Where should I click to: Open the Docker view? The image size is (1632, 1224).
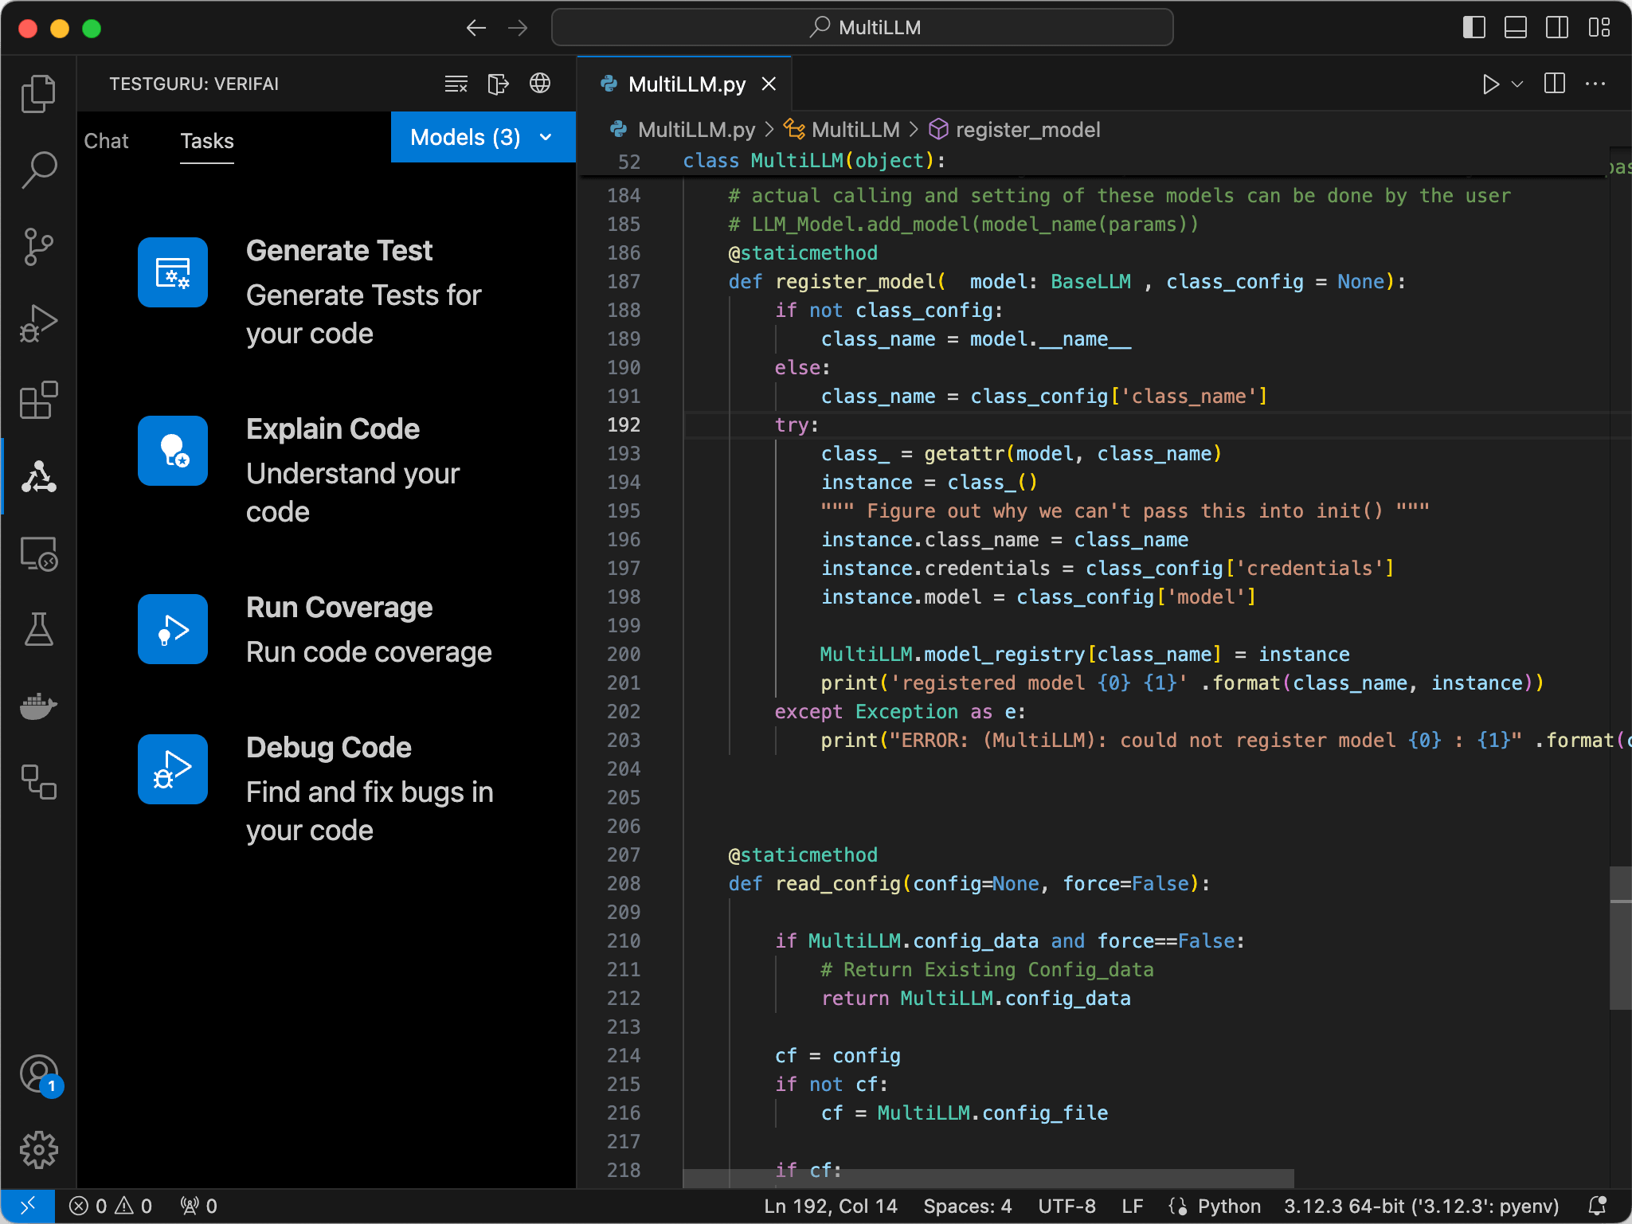point(38,706)
